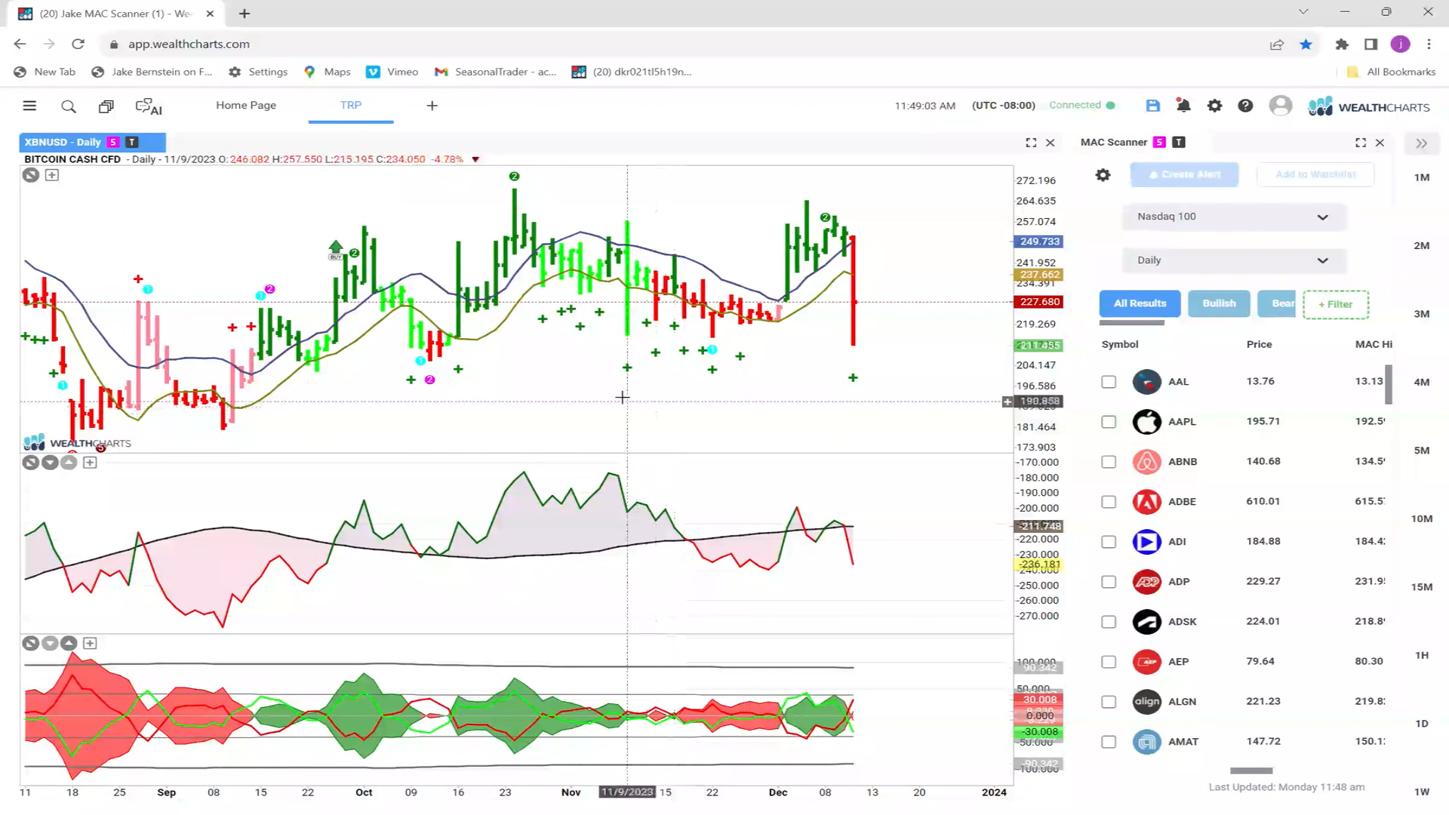1449x815 pixels.
Task: Open the red triangle dropdown beside -4.78%
Action: pyautogui.click(x=475, y=159)
